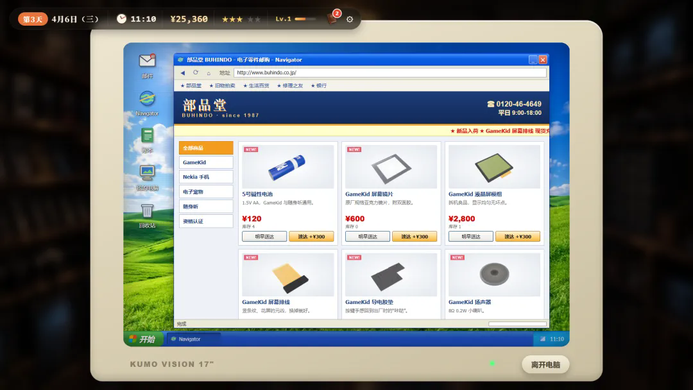Open the GameKid 屏幕排线 title link
693x390 pixels.
pos(266,302)
